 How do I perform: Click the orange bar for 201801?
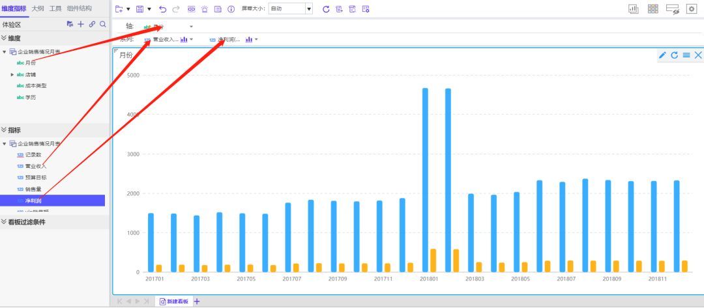click(433, 260)
